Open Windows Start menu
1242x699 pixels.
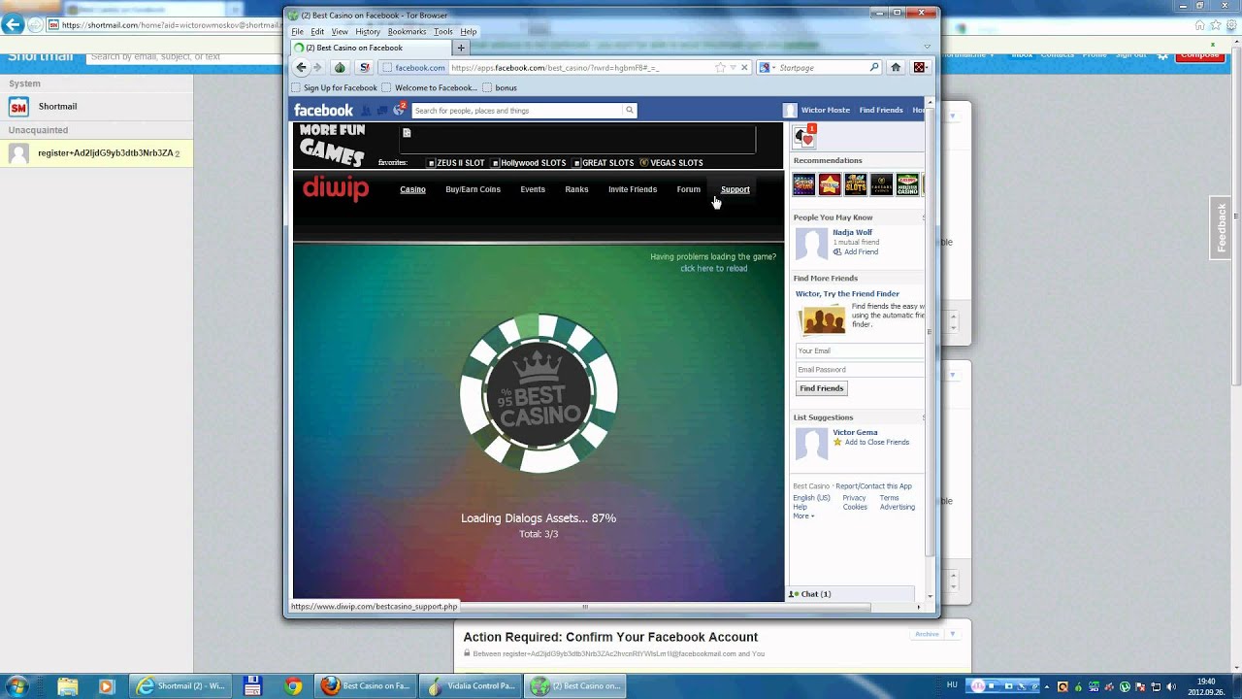coord(16,685)
